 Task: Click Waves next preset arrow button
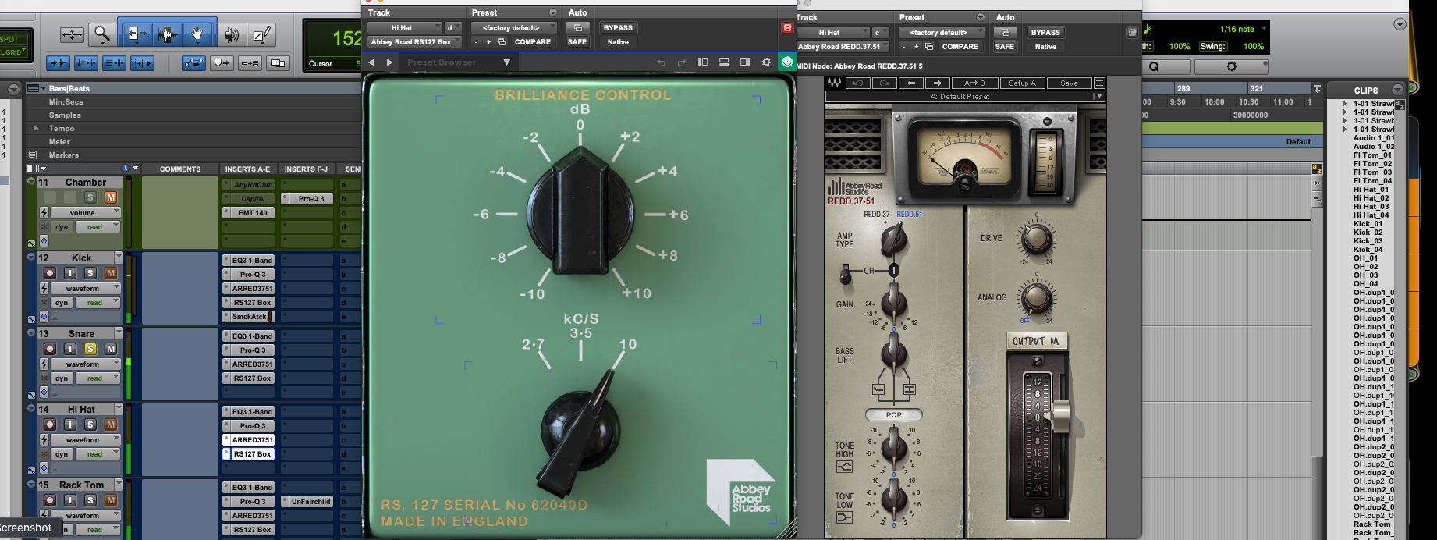click(937, 83)
